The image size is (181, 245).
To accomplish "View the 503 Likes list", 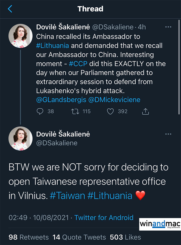I will pyautogui.click(x=125, y=237).
